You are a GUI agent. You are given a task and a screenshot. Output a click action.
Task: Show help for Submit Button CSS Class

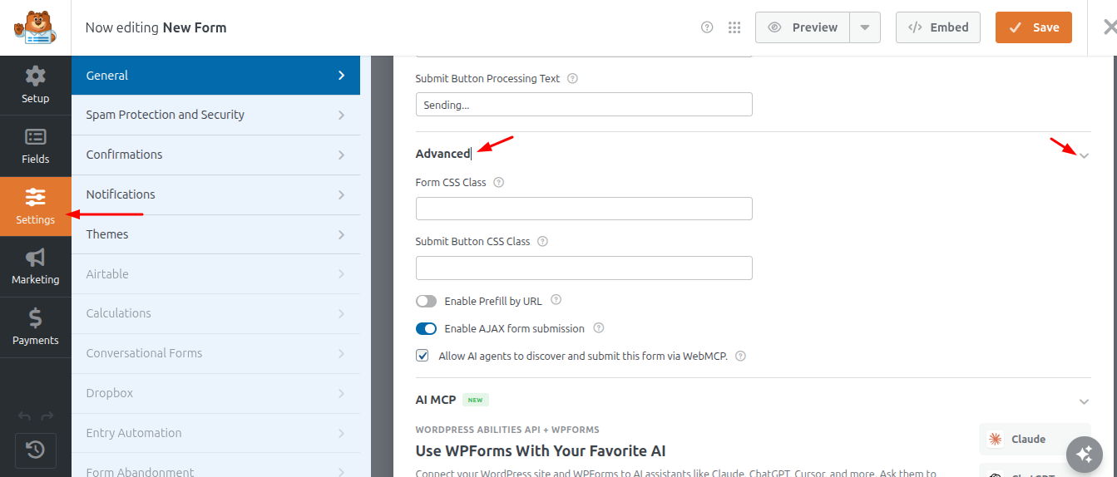click(542, 242)
